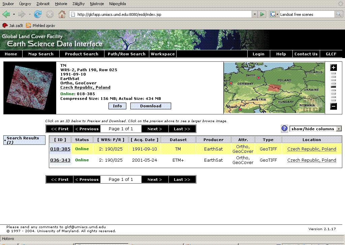Click the Czech Republic, Poland link in scene details
The width and height of the screenshot is (345, 245).
coord(85,87)
